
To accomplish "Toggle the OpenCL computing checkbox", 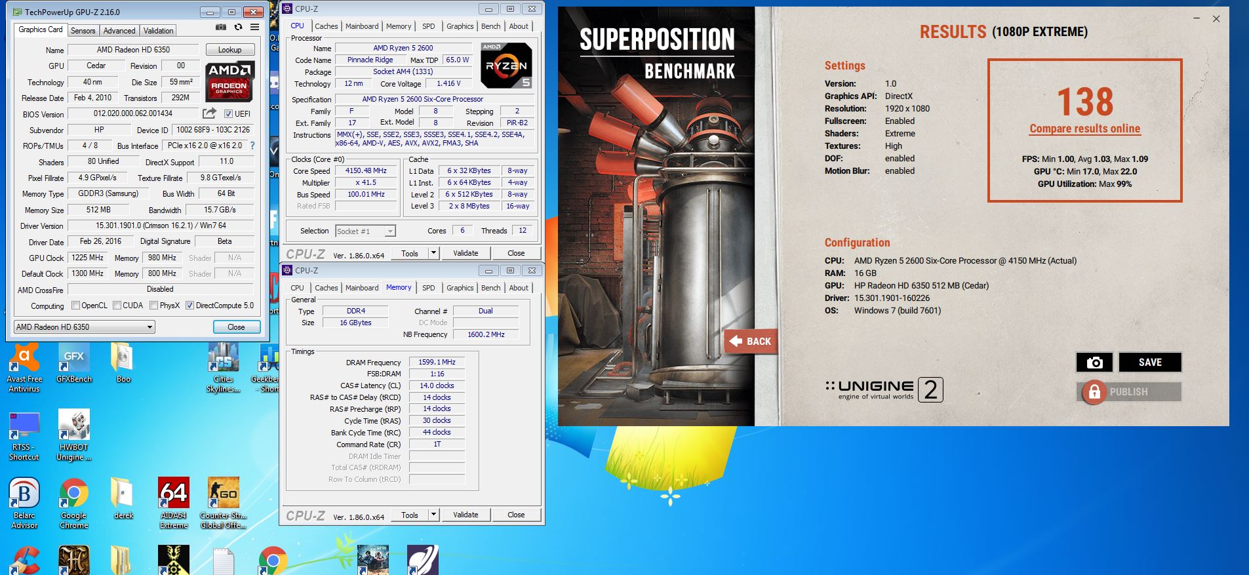I will 75,306.
